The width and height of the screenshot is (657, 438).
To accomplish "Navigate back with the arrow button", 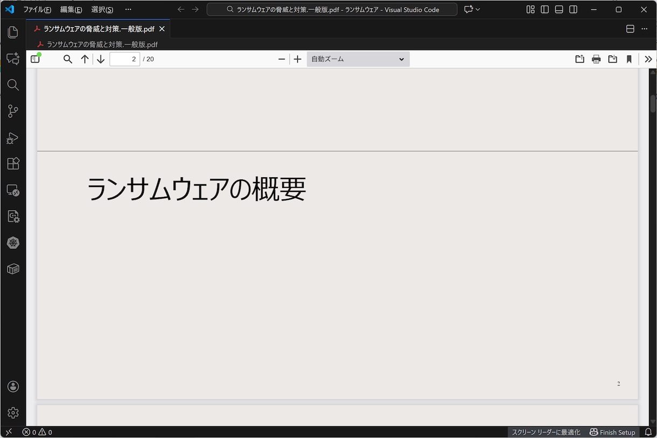I will [181, 10].
